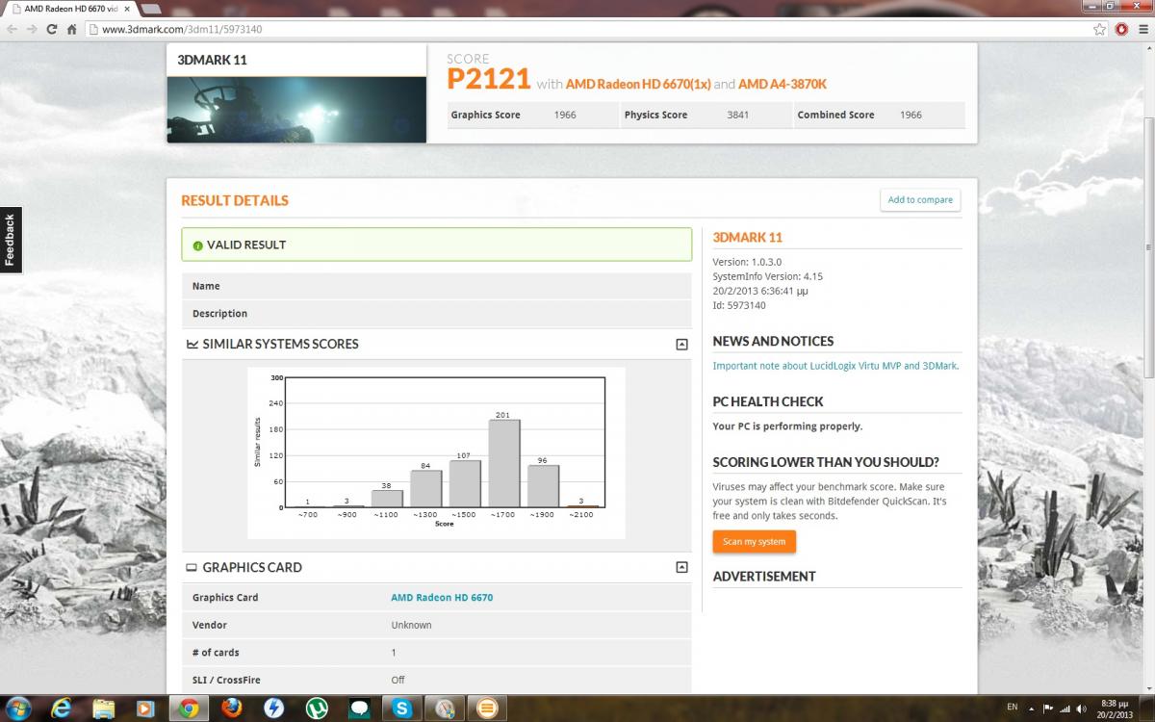Click the ~1700 bar showing 201 results
Viewport: 1155px width, 722px height.
504,463
